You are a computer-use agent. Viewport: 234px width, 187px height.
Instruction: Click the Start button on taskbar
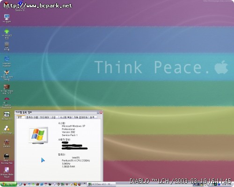tap(8, 184)
